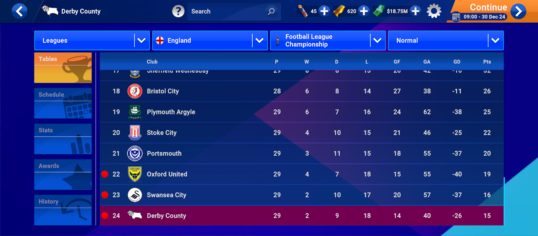Screen dimensions: 538x236
Task: Open the Plymouth Argyle club link
Action: click(x=171, y=112)
